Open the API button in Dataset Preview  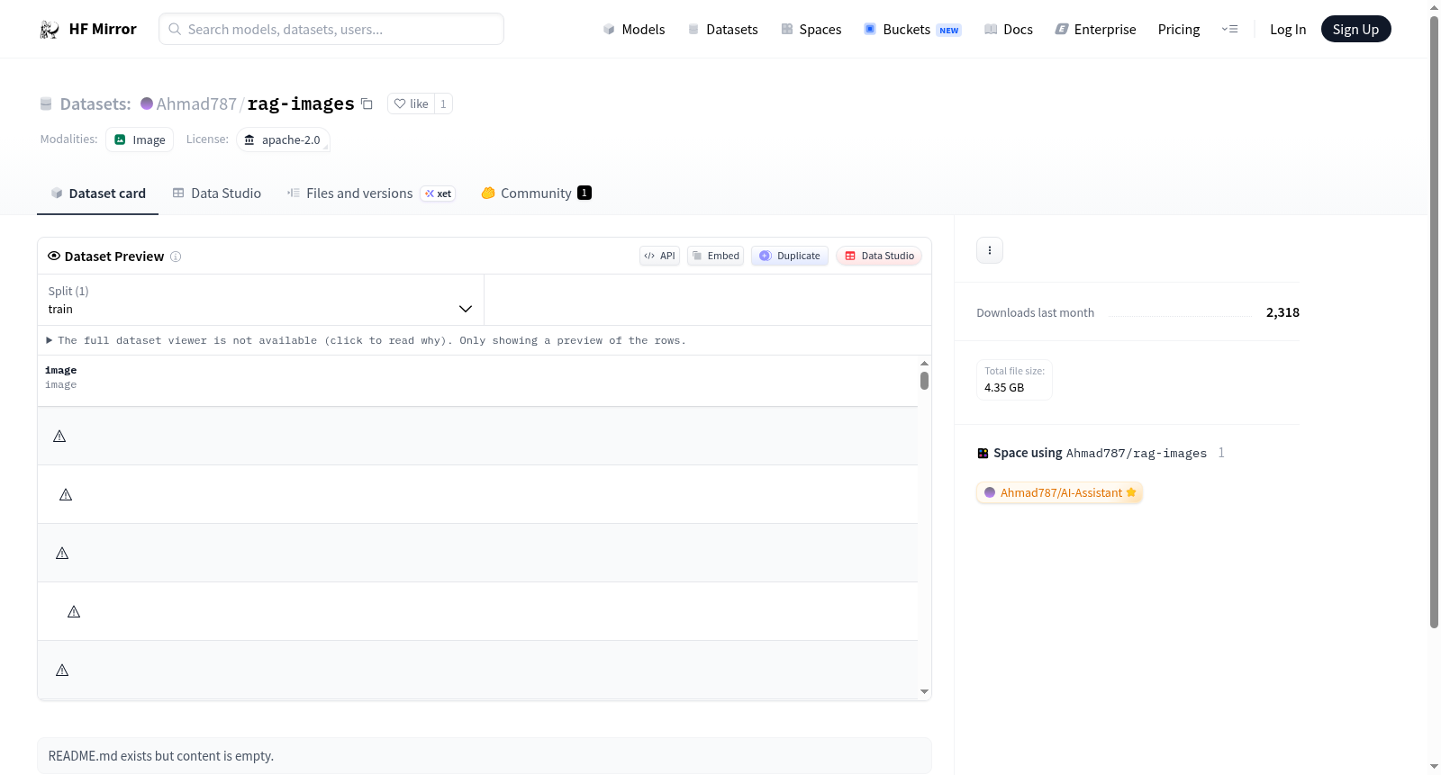(x=659, y=256)
